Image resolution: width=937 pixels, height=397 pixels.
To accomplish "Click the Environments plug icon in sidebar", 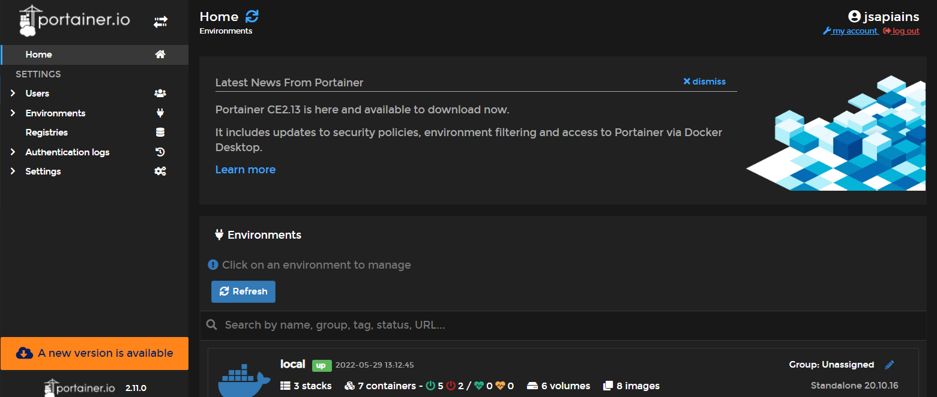I will (x=160, y=113).
